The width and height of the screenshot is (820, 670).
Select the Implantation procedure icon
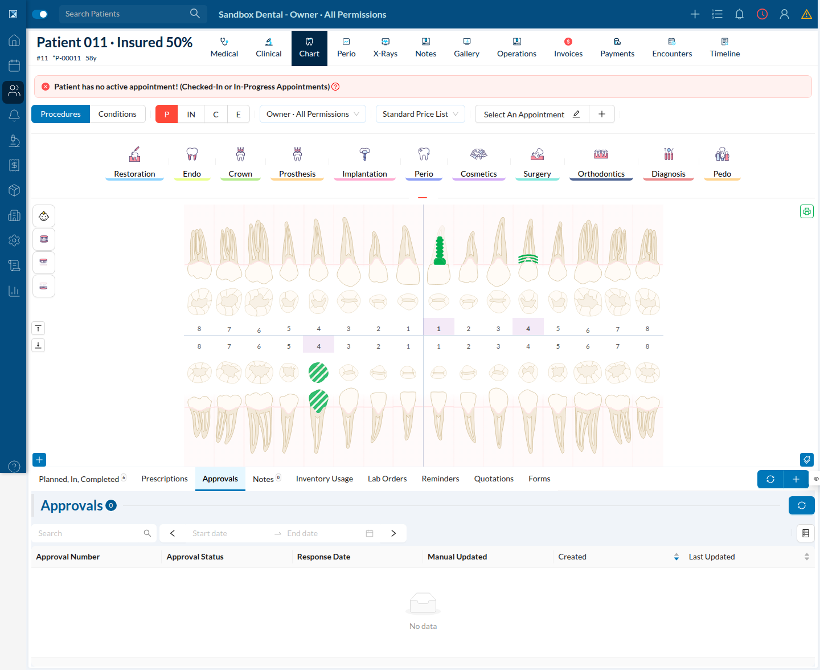364,154
